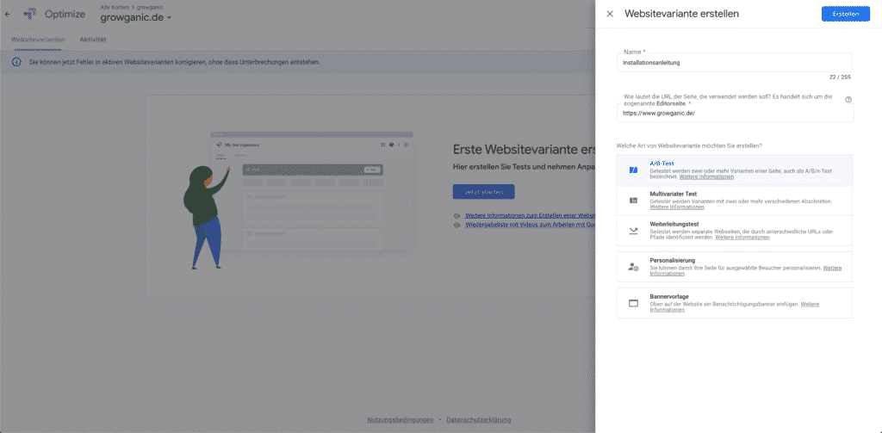This screenshot has width=882, height=433.
Task: Switch to the Websitevarianten tab
Action: 37,40
